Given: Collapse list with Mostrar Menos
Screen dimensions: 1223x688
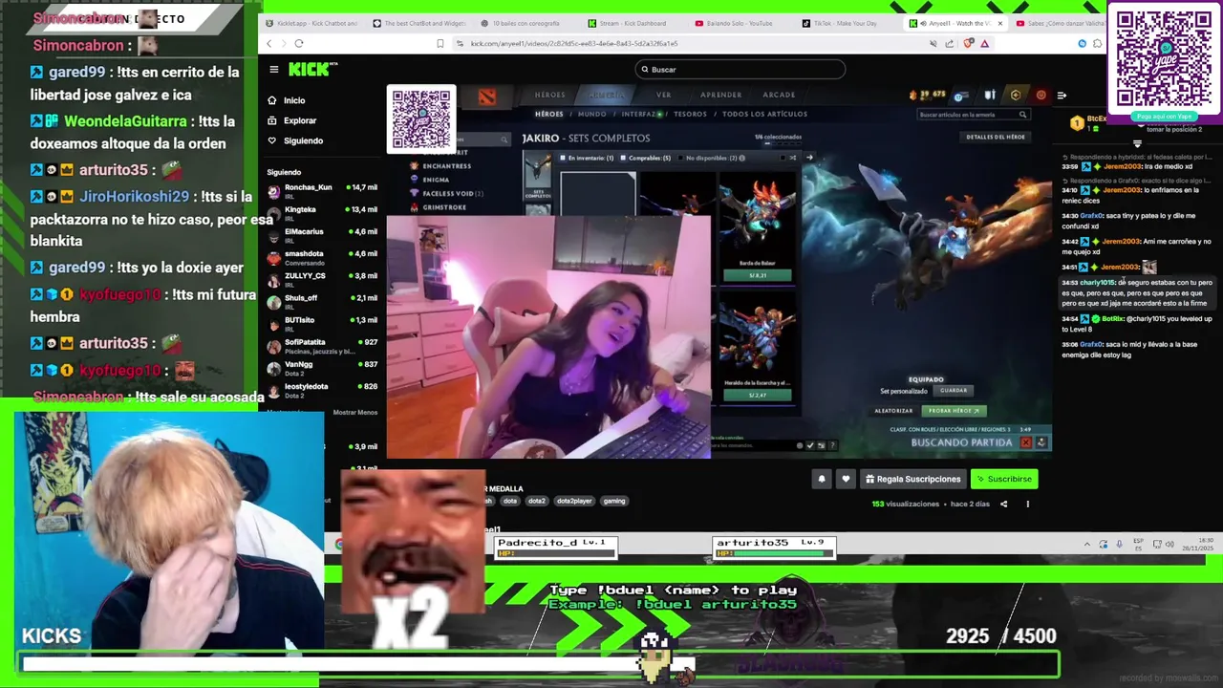Looking at the screenshot, I should (354, 412).
